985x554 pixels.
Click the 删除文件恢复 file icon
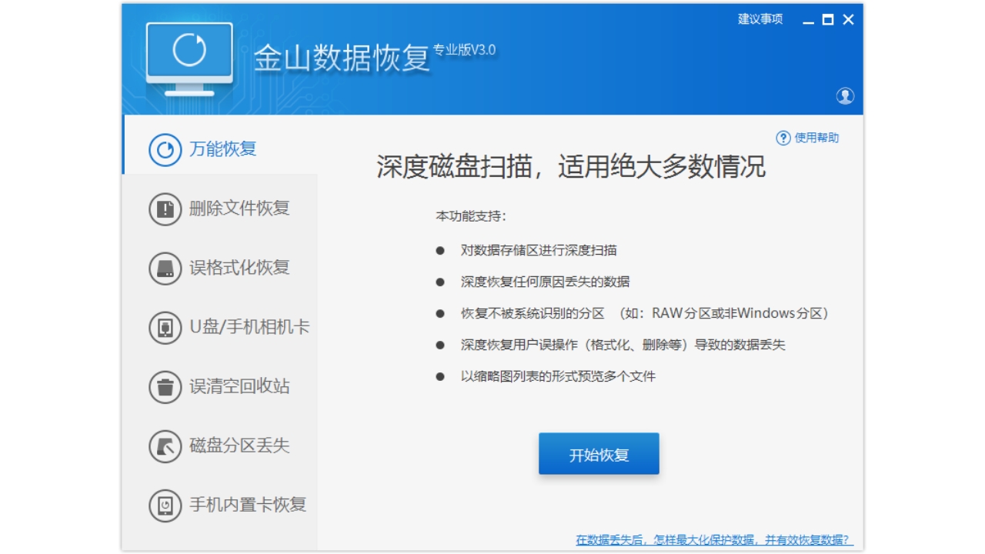[165, 209]
